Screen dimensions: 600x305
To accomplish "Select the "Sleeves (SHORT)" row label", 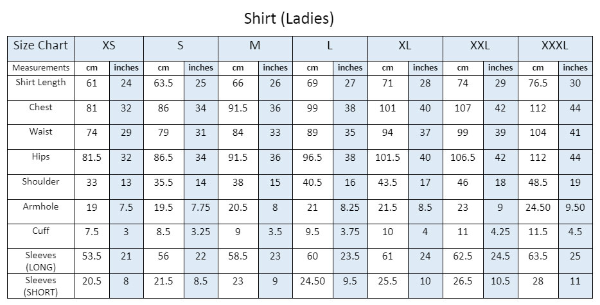I will (41, 286).
